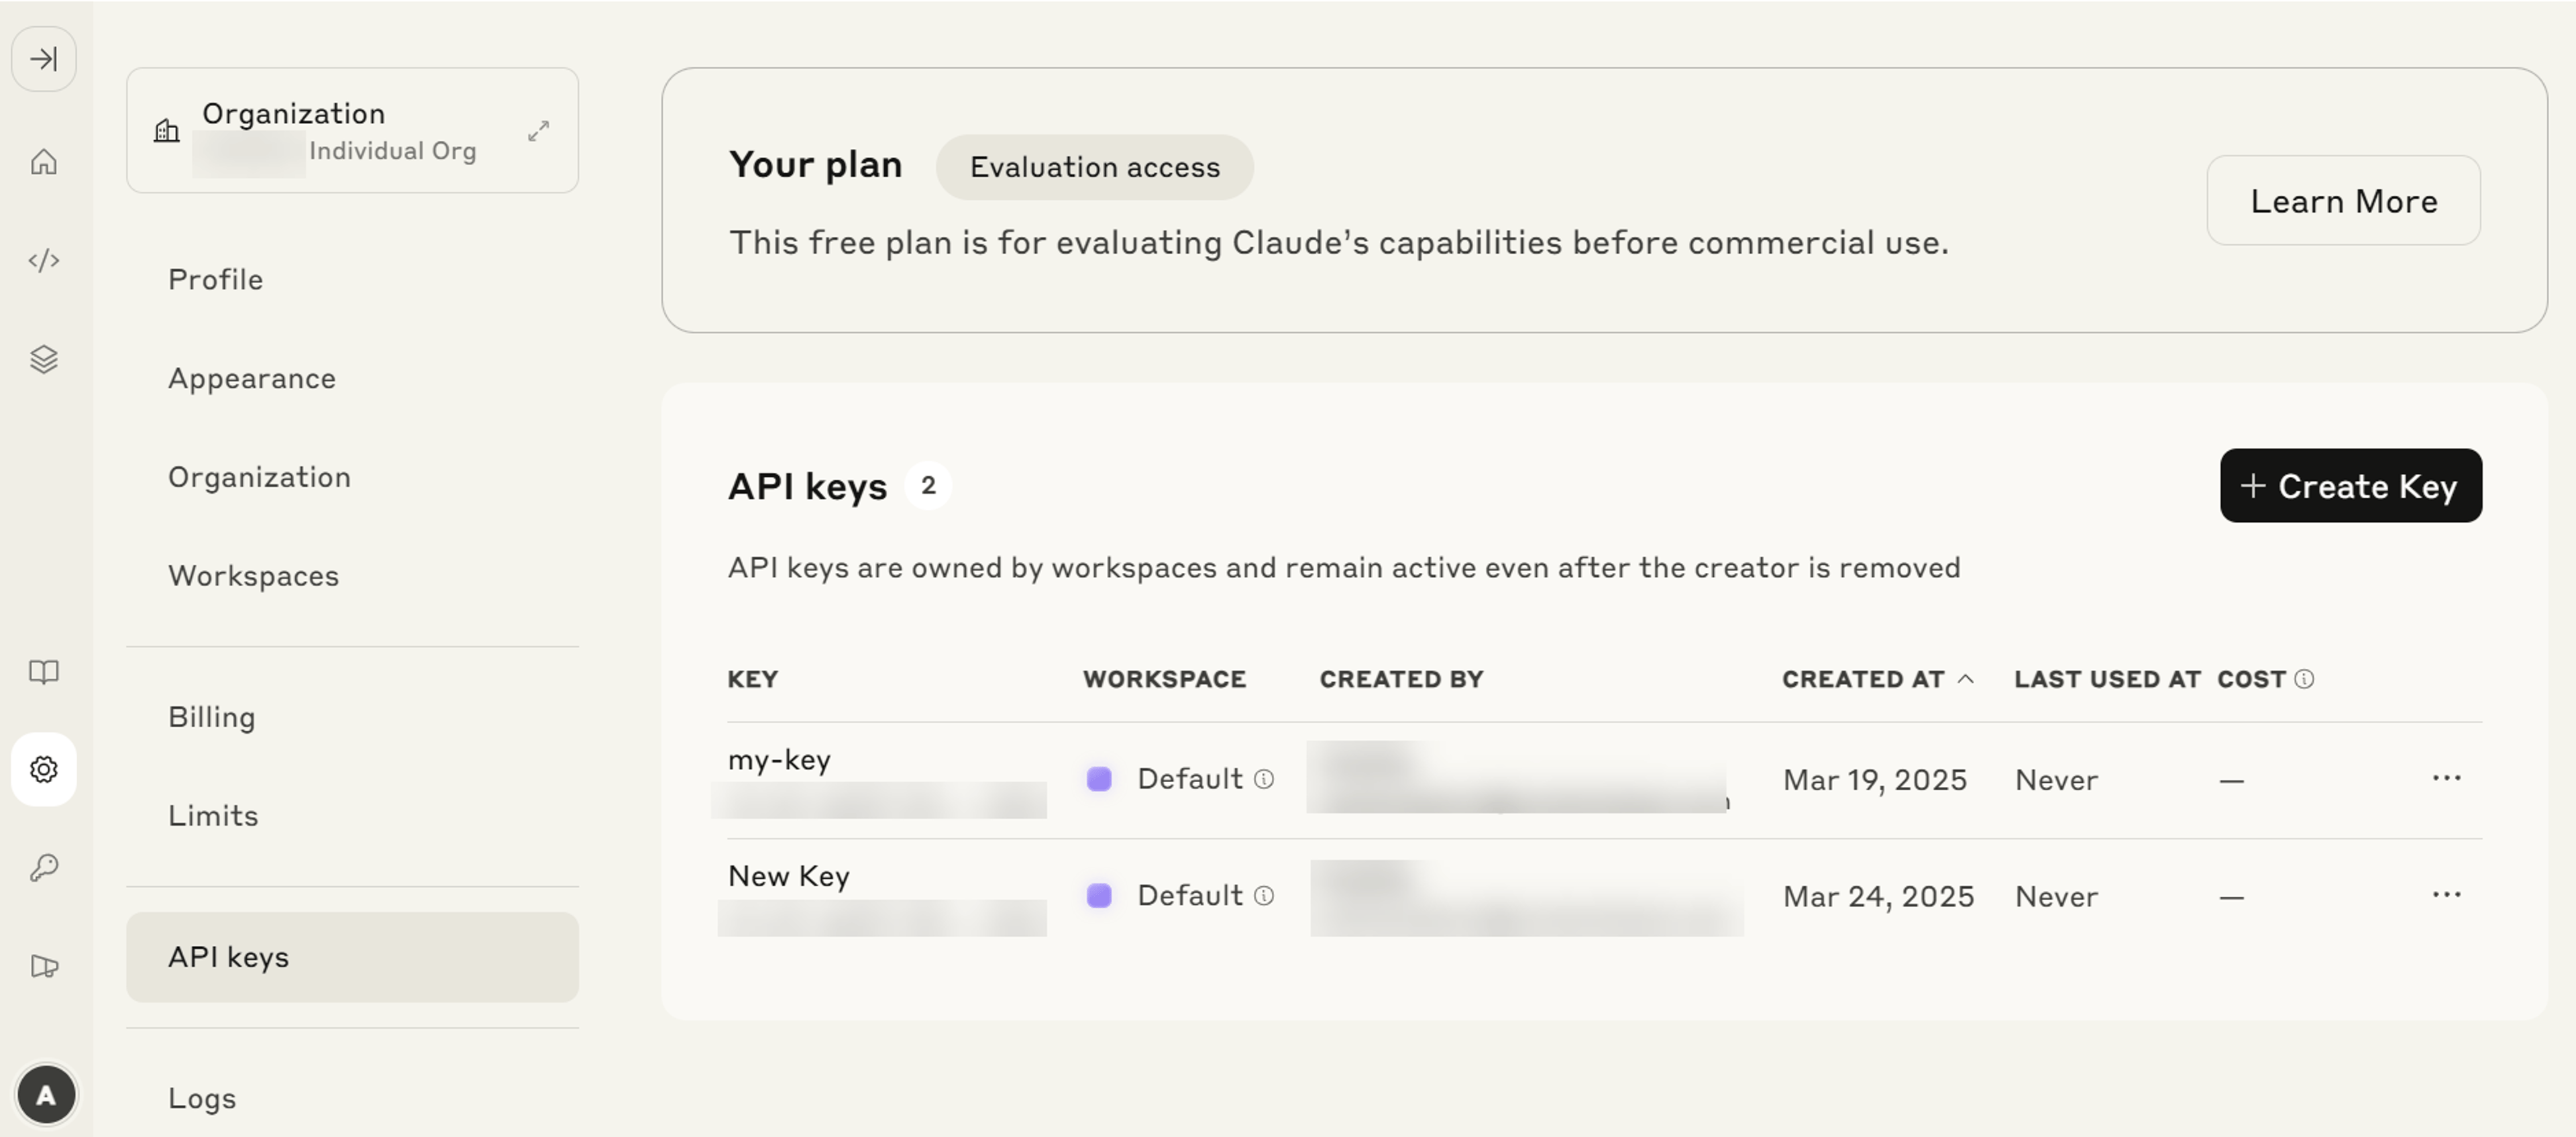Click the Mar 24, 2025 date
The width and height of the screenshot is (2576, 1137).
(x=1879, y=897)
